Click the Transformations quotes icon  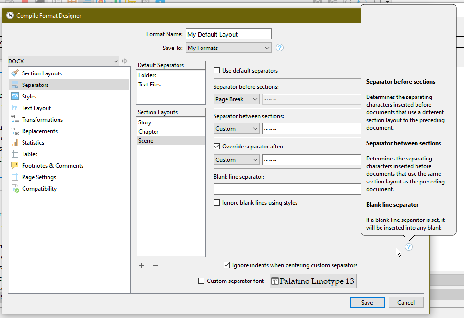(x=15, y=120)
